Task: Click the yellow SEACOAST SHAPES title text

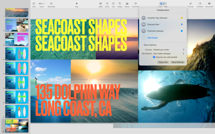Action: (x=81, y=35)
